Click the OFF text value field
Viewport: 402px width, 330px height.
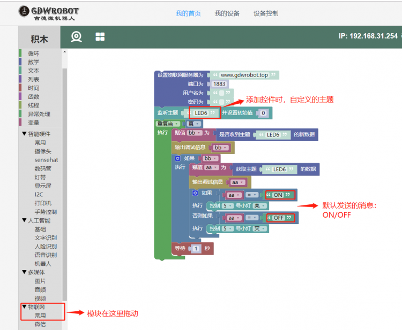tap(279, 218)
